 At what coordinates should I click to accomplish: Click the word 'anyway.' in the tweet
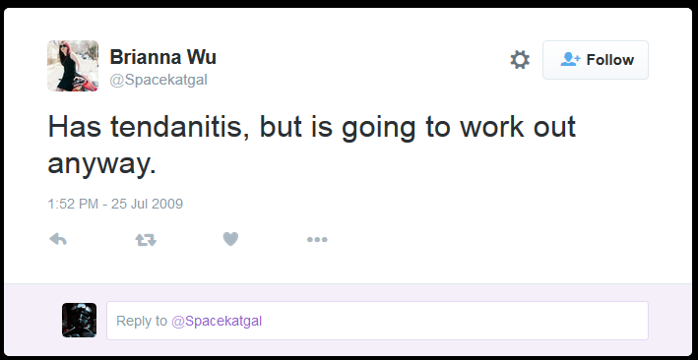(x=102, y=164)
